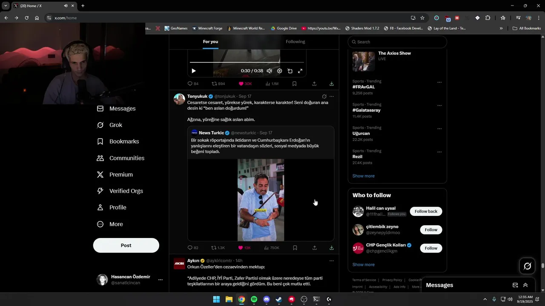The width and height of the screenshot is (545, 306).
Task: Switch to the For you tab
Action: [x=210, y=42]
